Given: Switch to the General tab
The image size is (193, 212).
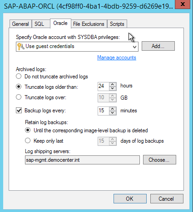Looking at the screenshot, I should tap(20, 24).
